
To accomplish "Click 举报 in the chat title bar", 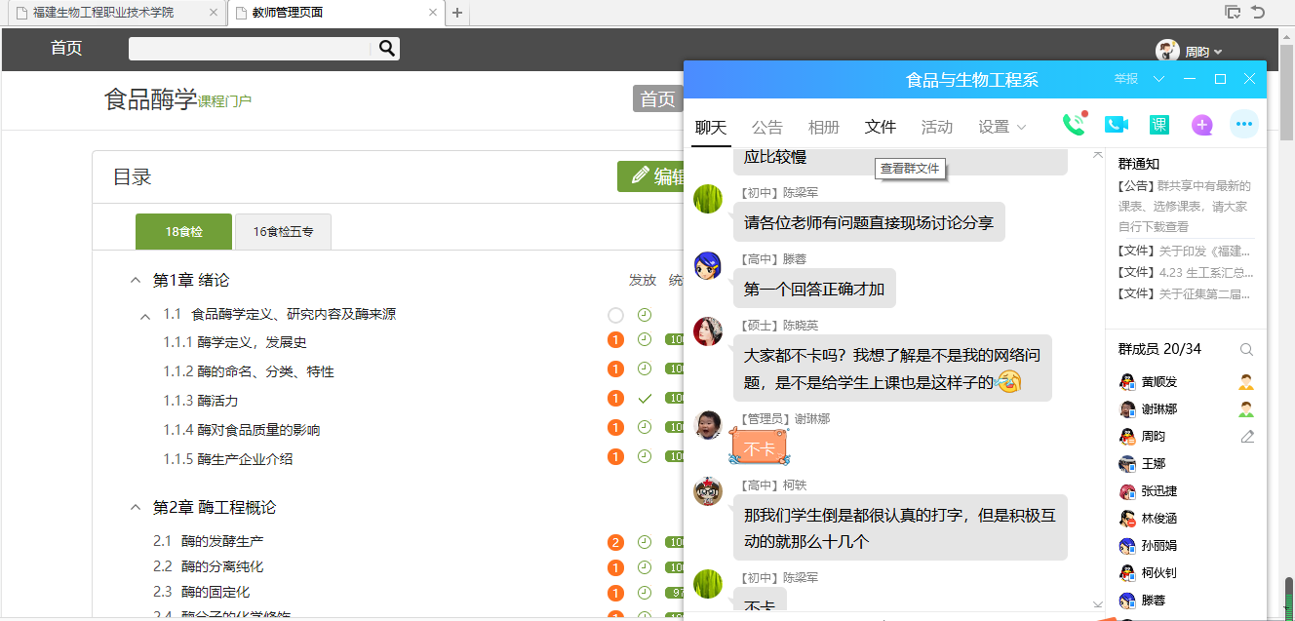I will 1125,79.
